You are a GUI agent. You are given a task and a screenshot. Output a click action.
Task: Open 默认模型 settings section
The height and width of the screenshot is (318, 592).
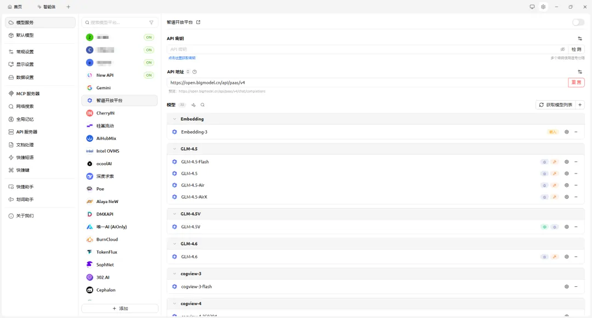(40, 35)
